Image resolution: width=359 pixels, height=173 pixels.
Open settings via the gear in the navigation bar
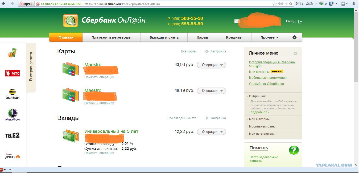tap(294, 38)
